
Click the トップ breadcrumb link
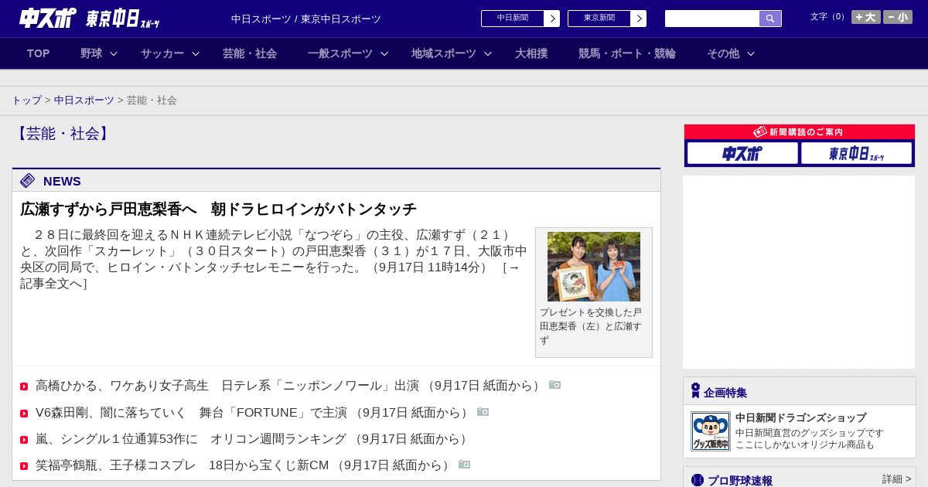(x=26, y=100)
